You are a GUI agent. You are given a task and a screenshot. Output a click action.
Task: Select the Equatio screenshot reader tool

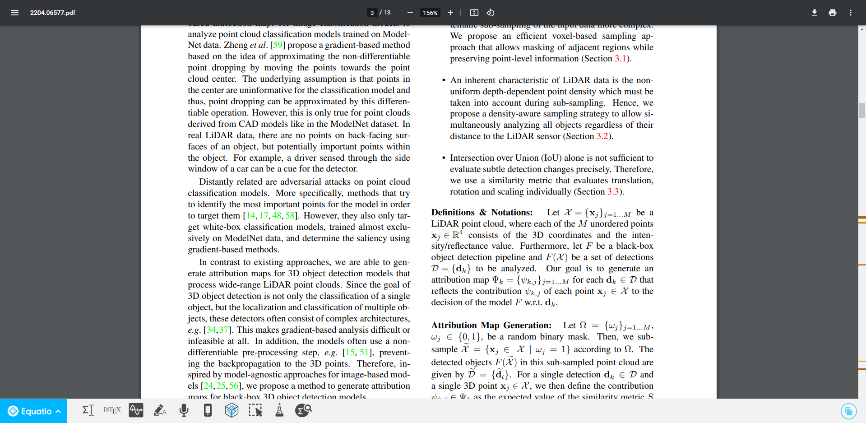coord(255,410)
